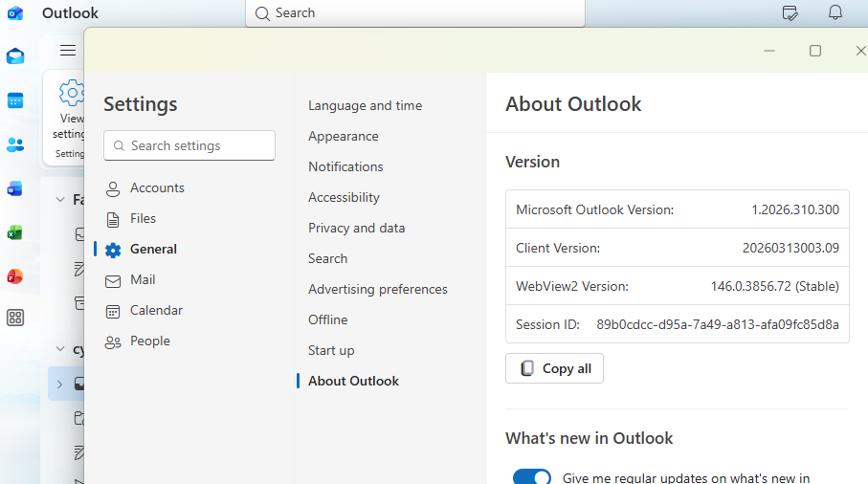Click the Outlook logo icon
This screenshot has height=484, width=868.
click(15, 12)
